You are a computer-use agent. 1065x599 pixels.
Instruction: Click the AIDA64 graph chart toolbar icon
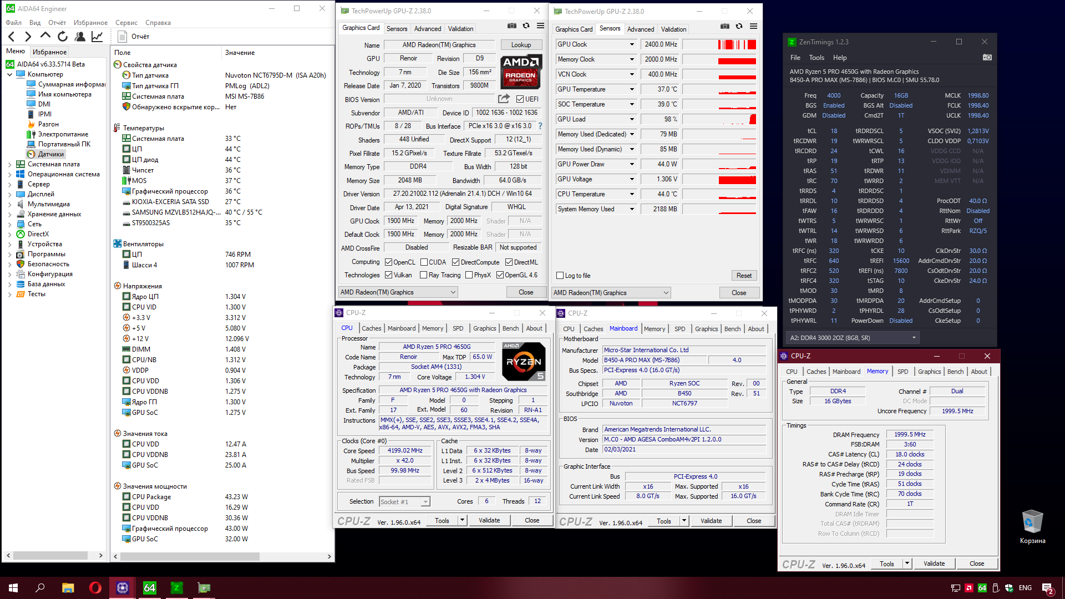click(x=97, y=37)
